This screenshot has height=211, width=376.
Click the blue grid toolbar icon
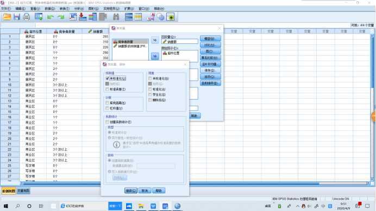[x=129, y=17]
